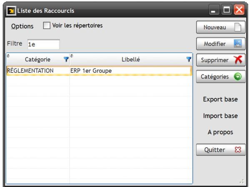Click the Export base link
250x187 pixels.
point(220,99)
